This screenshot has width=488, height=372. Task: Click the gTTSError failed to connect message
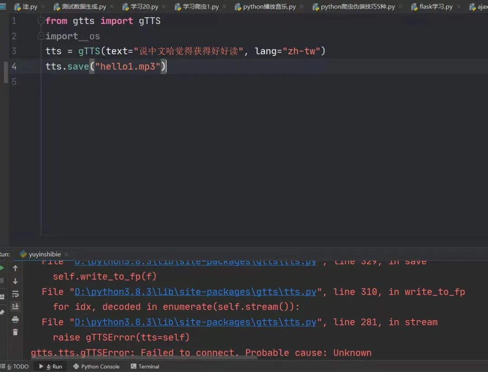click(x=201, y=353)
